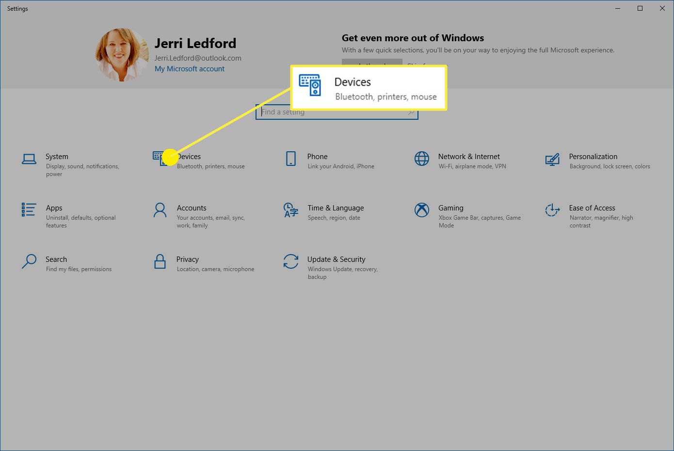Select the Gaming category title
This screenshot has width=674, height=451.
pyautogui.click(x=451, y=208)
